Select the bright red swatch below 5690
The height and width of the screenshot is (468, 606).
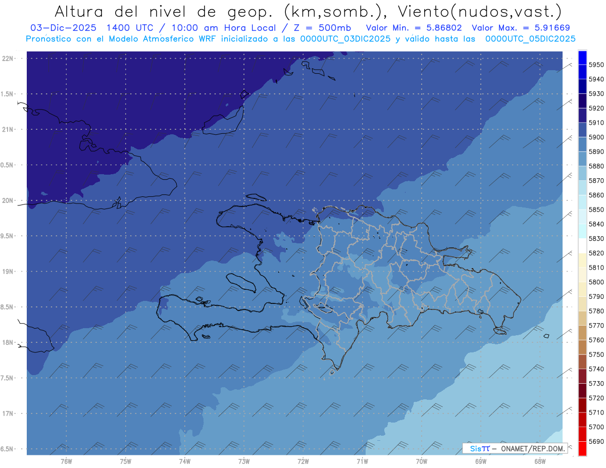(582, 448)
